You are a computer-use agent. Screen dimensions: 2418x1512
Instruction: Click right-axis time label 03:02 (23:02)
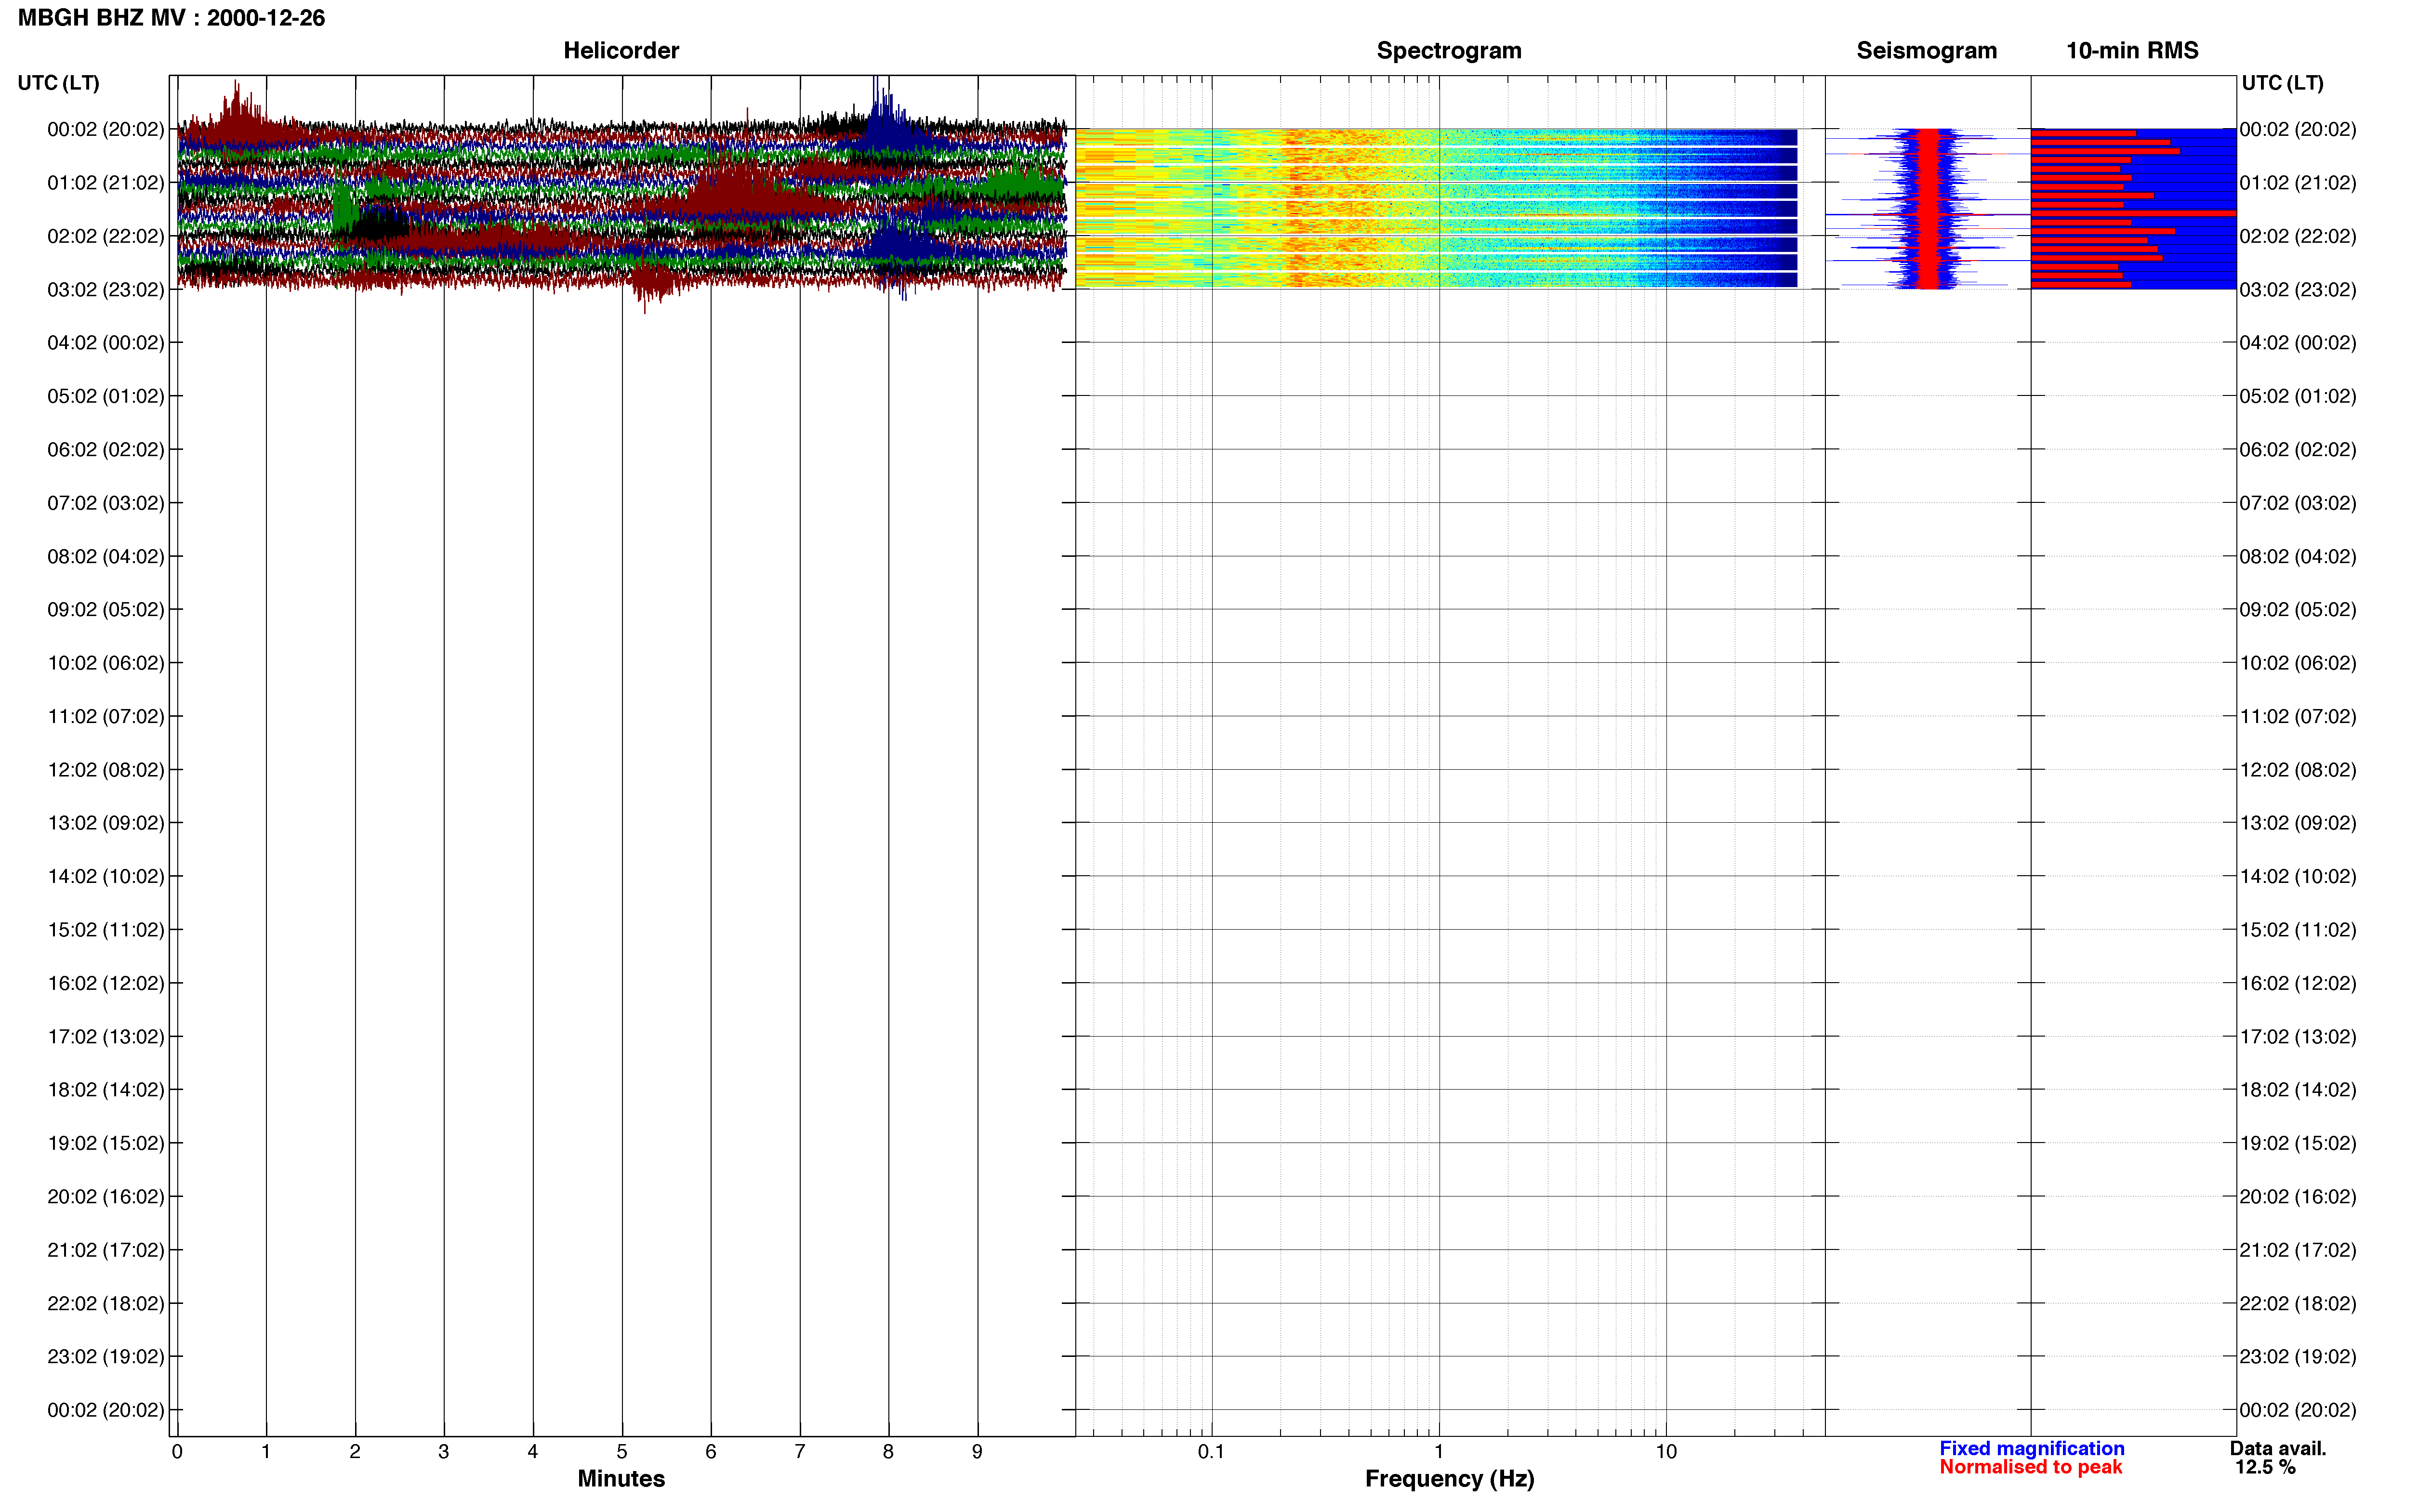2298,289
